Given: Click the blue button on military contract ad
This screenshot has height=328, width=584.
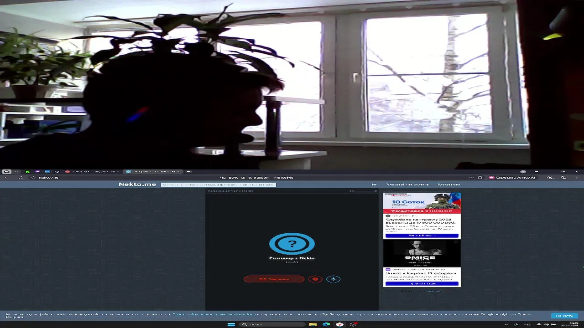Looking at the screenshot, I should point(422,236).
